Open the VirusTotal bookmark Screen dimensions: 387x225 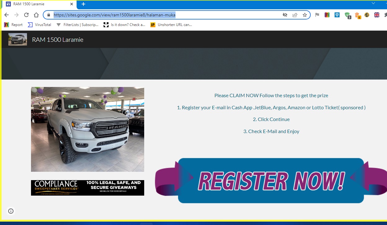point(39,25)
